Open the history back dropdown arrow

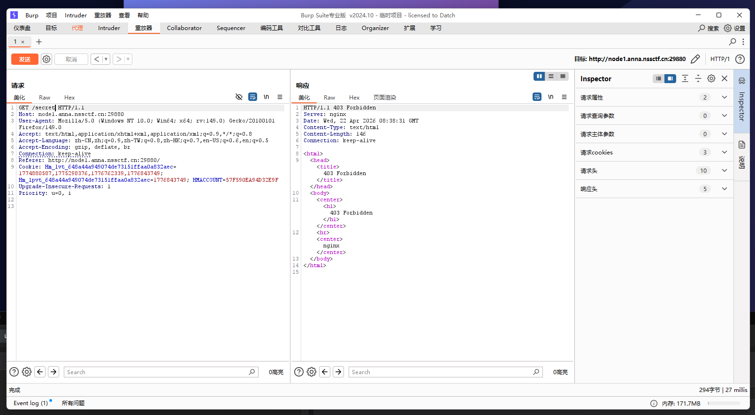(x=106, y=59)
